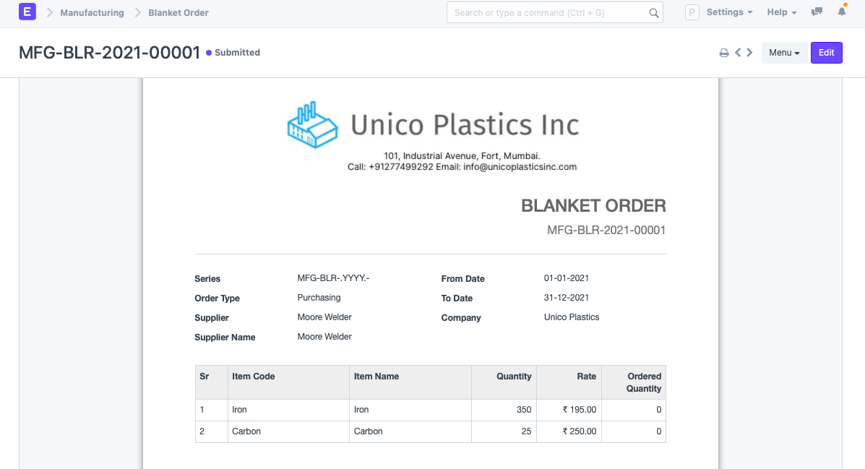865x469 pixels.
Task: Expand the Menu dropdown button
Action: 784,53
